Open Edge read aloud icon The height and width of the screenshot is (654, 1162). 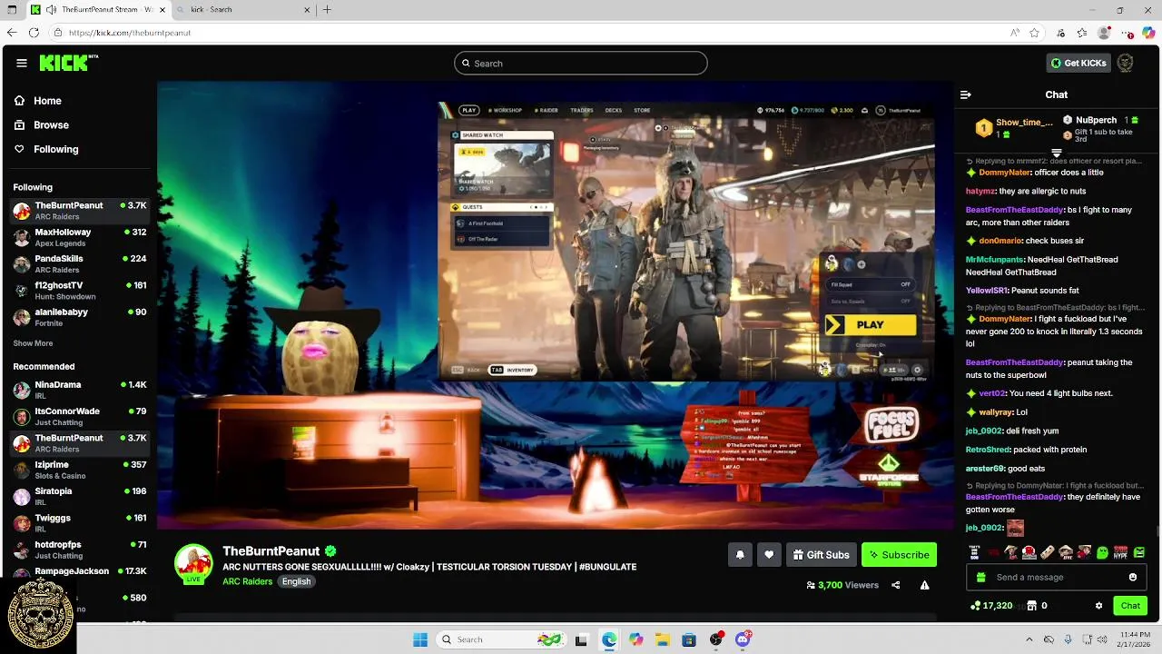[x=1015, y=33]
